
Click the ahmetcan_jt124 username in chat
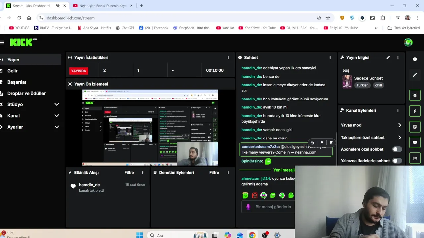(x=256, y=179)
